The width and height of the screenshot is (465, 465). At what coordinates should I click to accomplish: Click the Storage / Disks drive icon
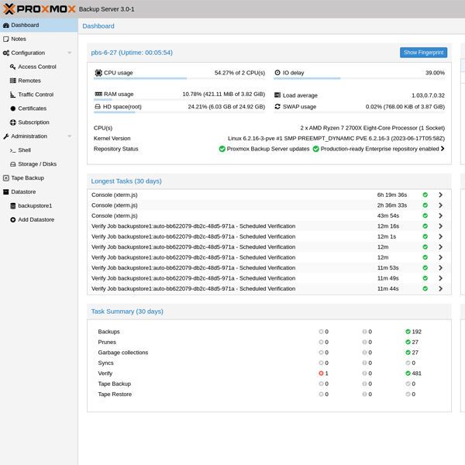12,164
